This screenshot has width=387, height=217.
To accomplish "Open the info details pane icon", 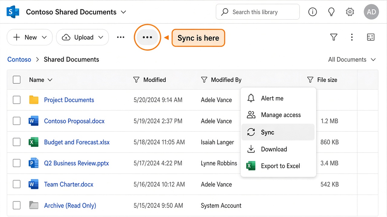I will [x=312, y=12].
